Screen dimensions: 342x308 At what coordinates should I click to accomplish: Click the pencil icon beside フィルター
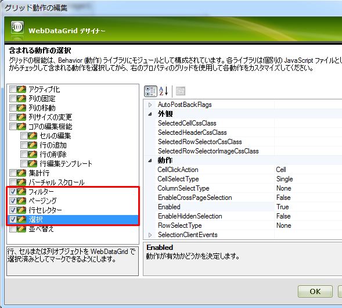click(21, 191)
